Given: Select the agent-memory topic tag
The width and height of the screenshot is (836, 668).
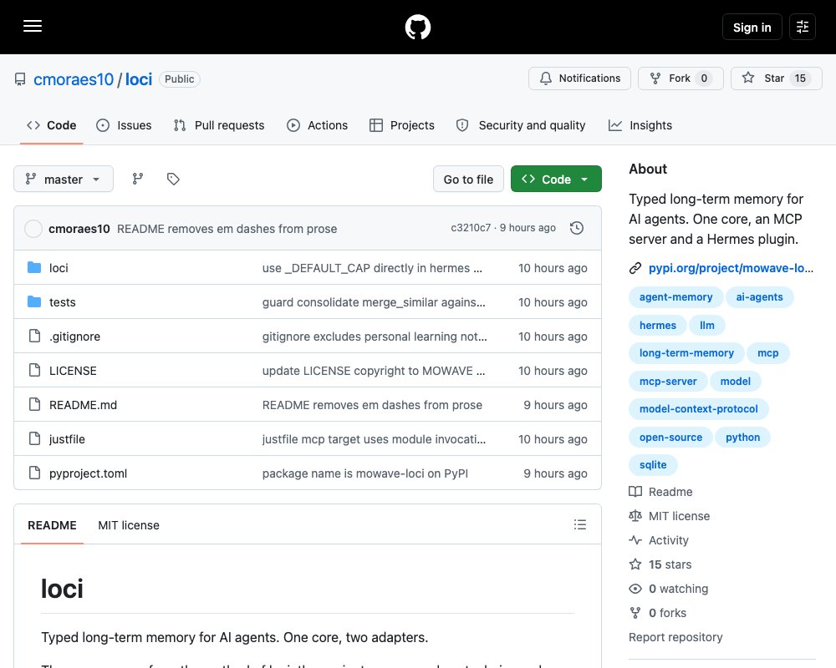Looking at the screenshot, I should [676, 297].
